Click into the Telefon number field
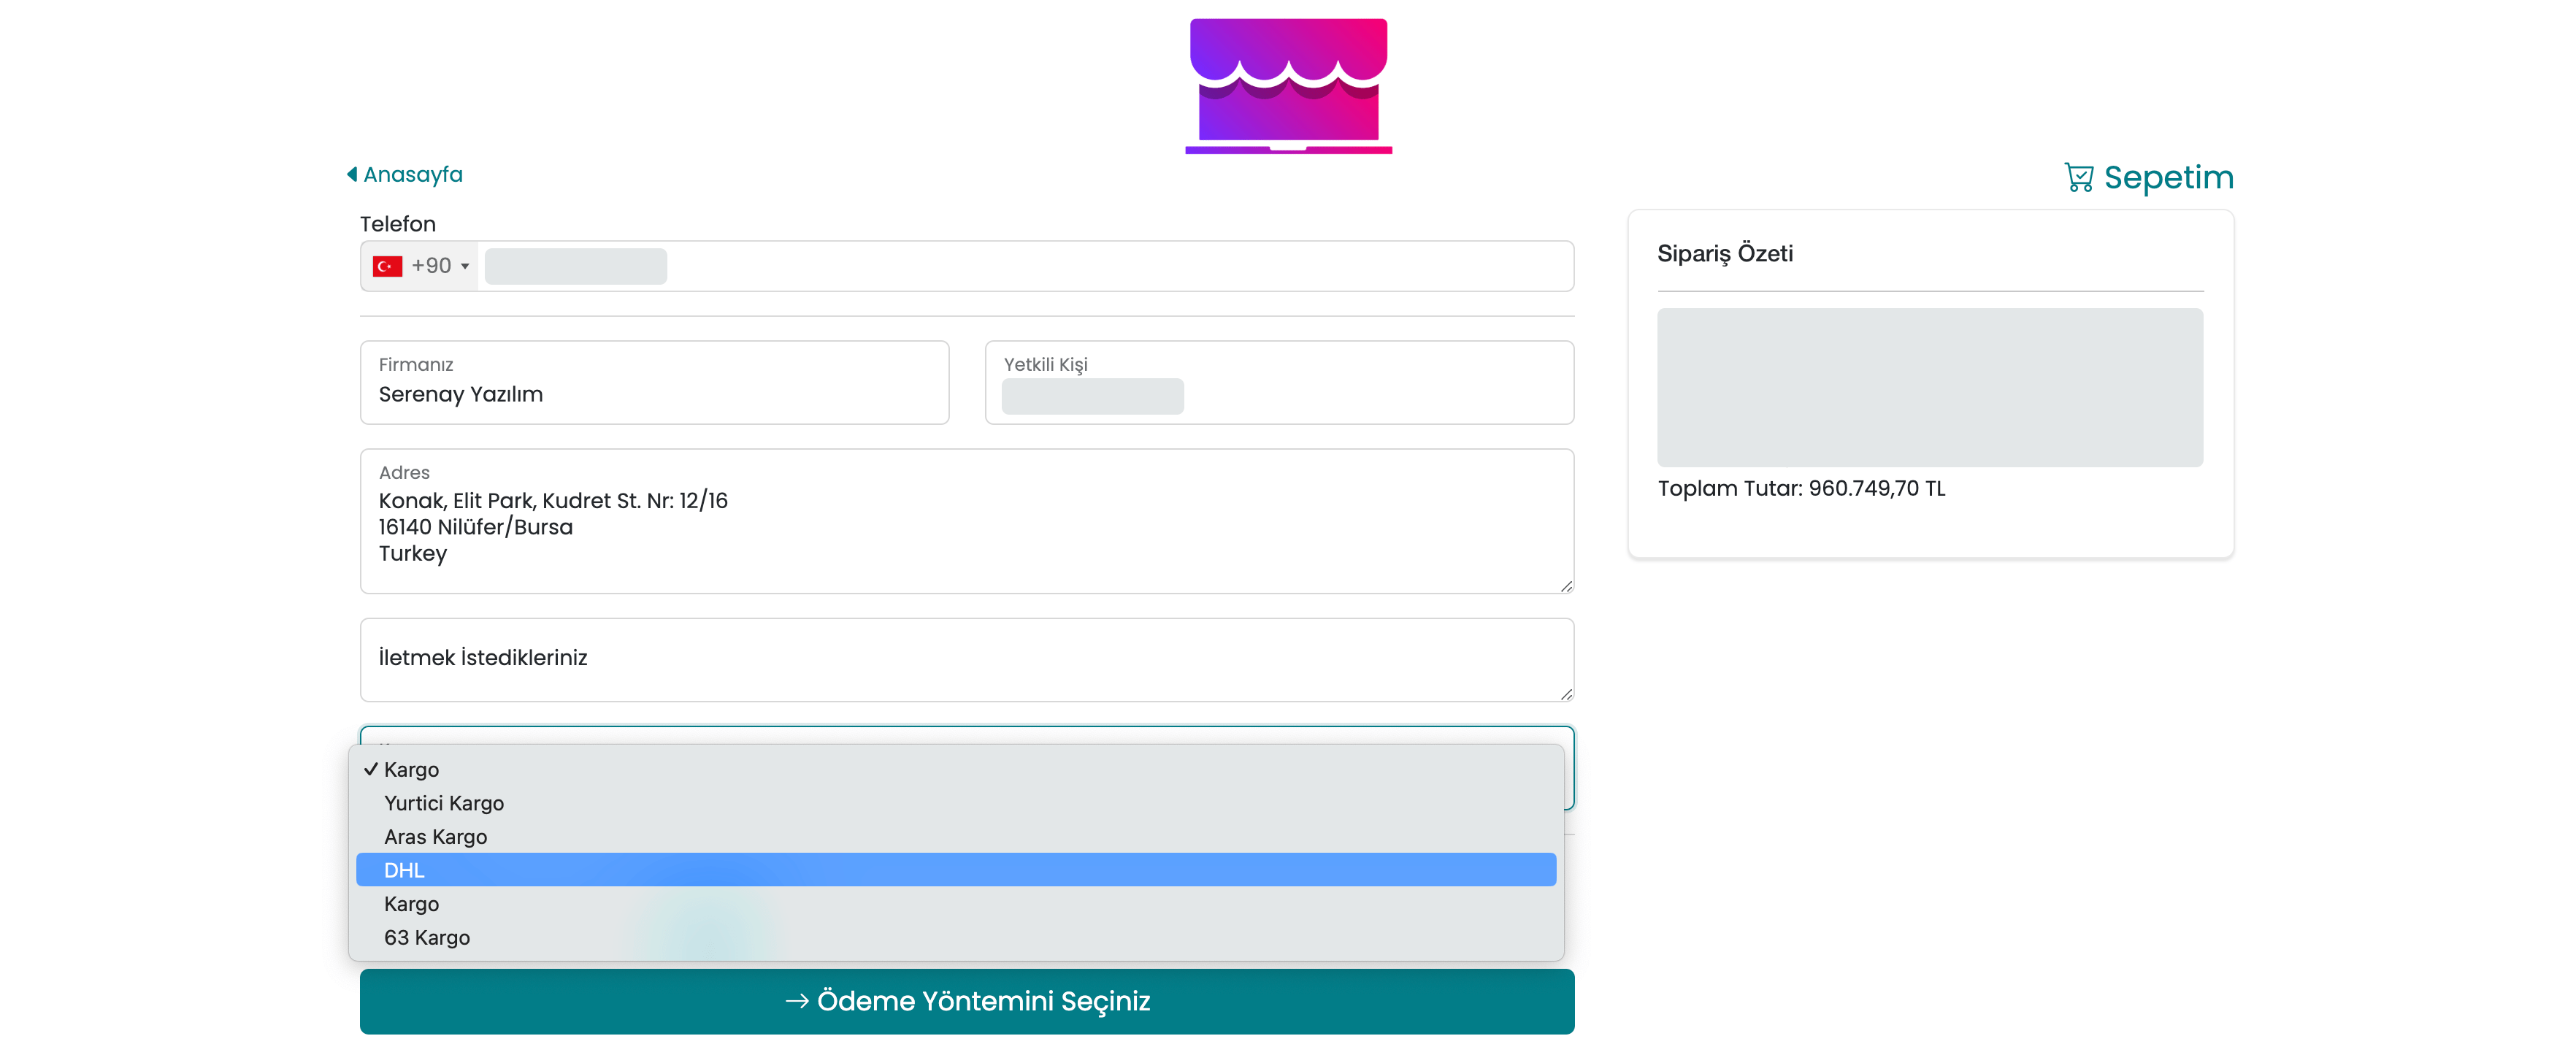The image size is (2576, 1063). (x=1020, y=266)
